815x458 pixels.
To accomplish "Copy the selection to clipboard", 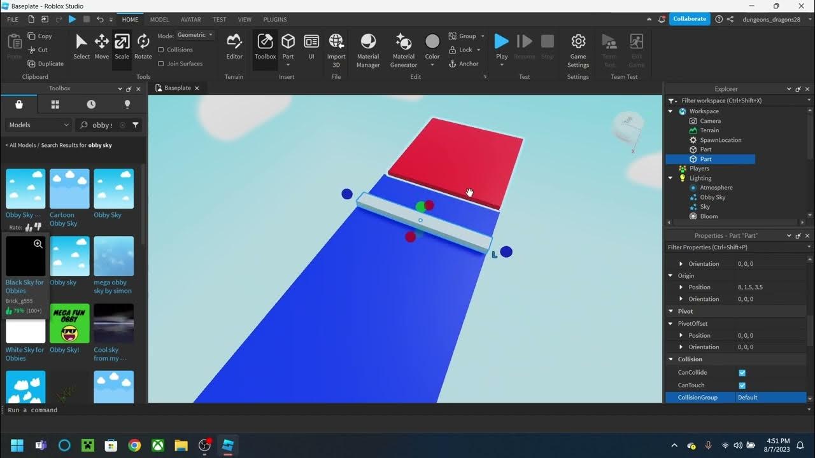I will [x=40, y=36].
